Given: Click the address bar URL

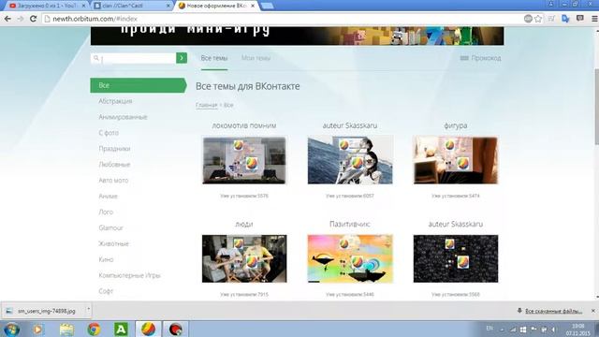Looking at the screenshot, I should coord(95,19).
